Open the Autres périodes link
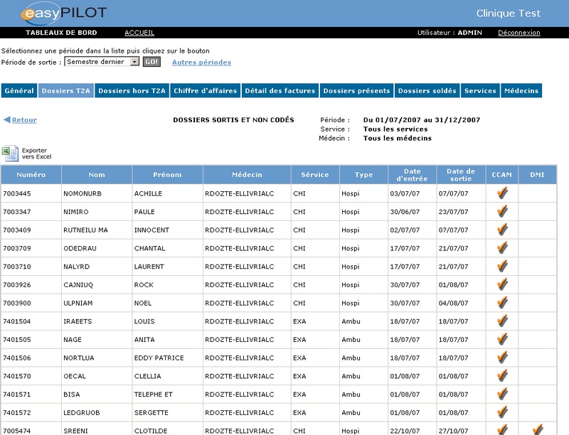The width and height of the screenshot is (569, 435). click(x=201, y=63)
